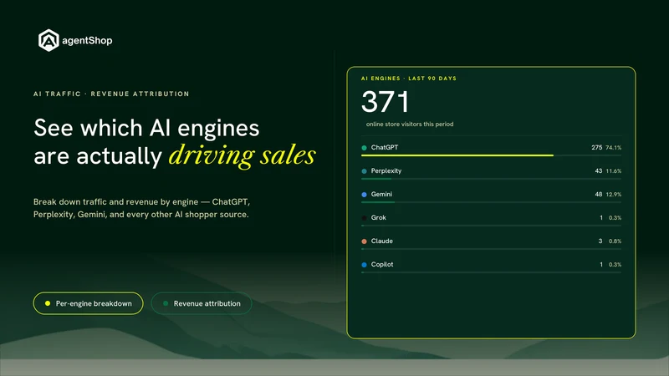Click the ChatGPT 74.1% percentage value
The width and height of the screenshot is (669, 376).
point(614,148)
